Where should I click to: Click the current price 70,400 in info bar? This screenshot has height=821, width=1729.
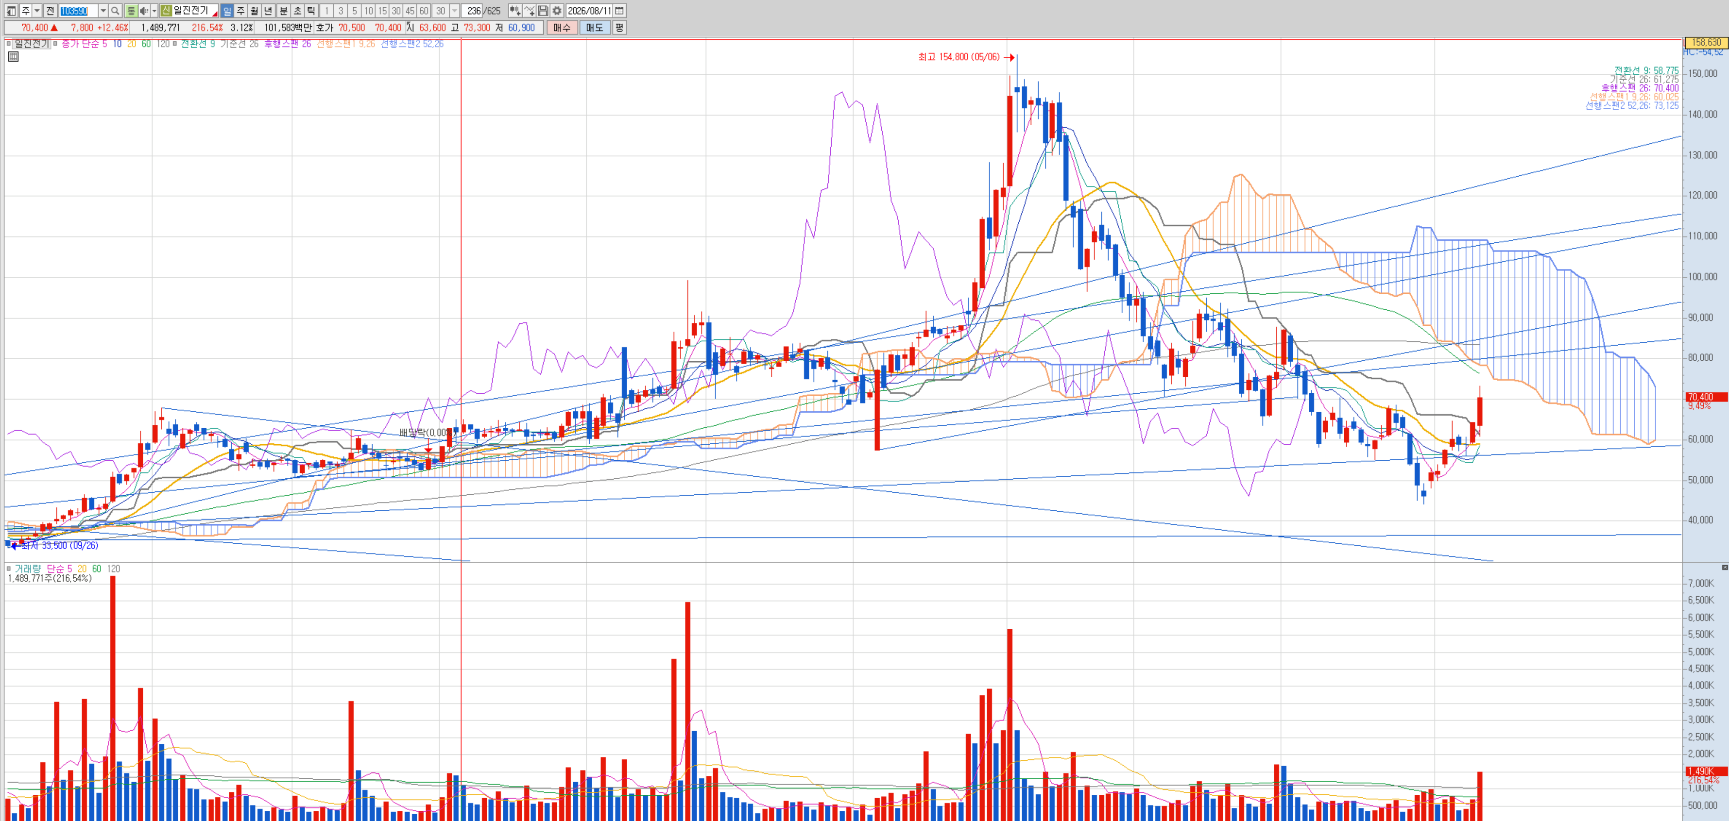(35, 28)
